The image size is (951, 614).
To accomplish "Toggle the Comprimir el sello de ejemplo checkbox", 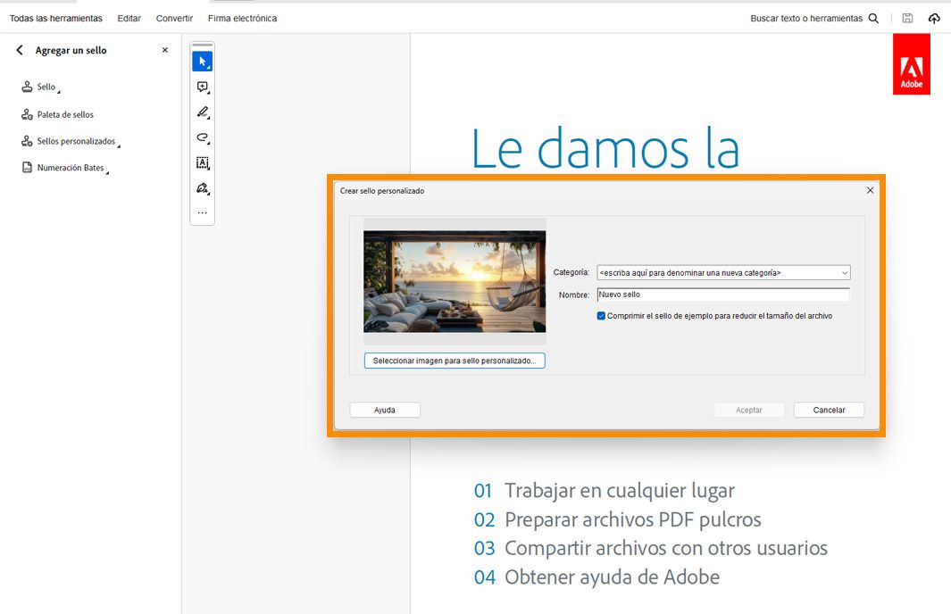I will [x=603, y=315].
